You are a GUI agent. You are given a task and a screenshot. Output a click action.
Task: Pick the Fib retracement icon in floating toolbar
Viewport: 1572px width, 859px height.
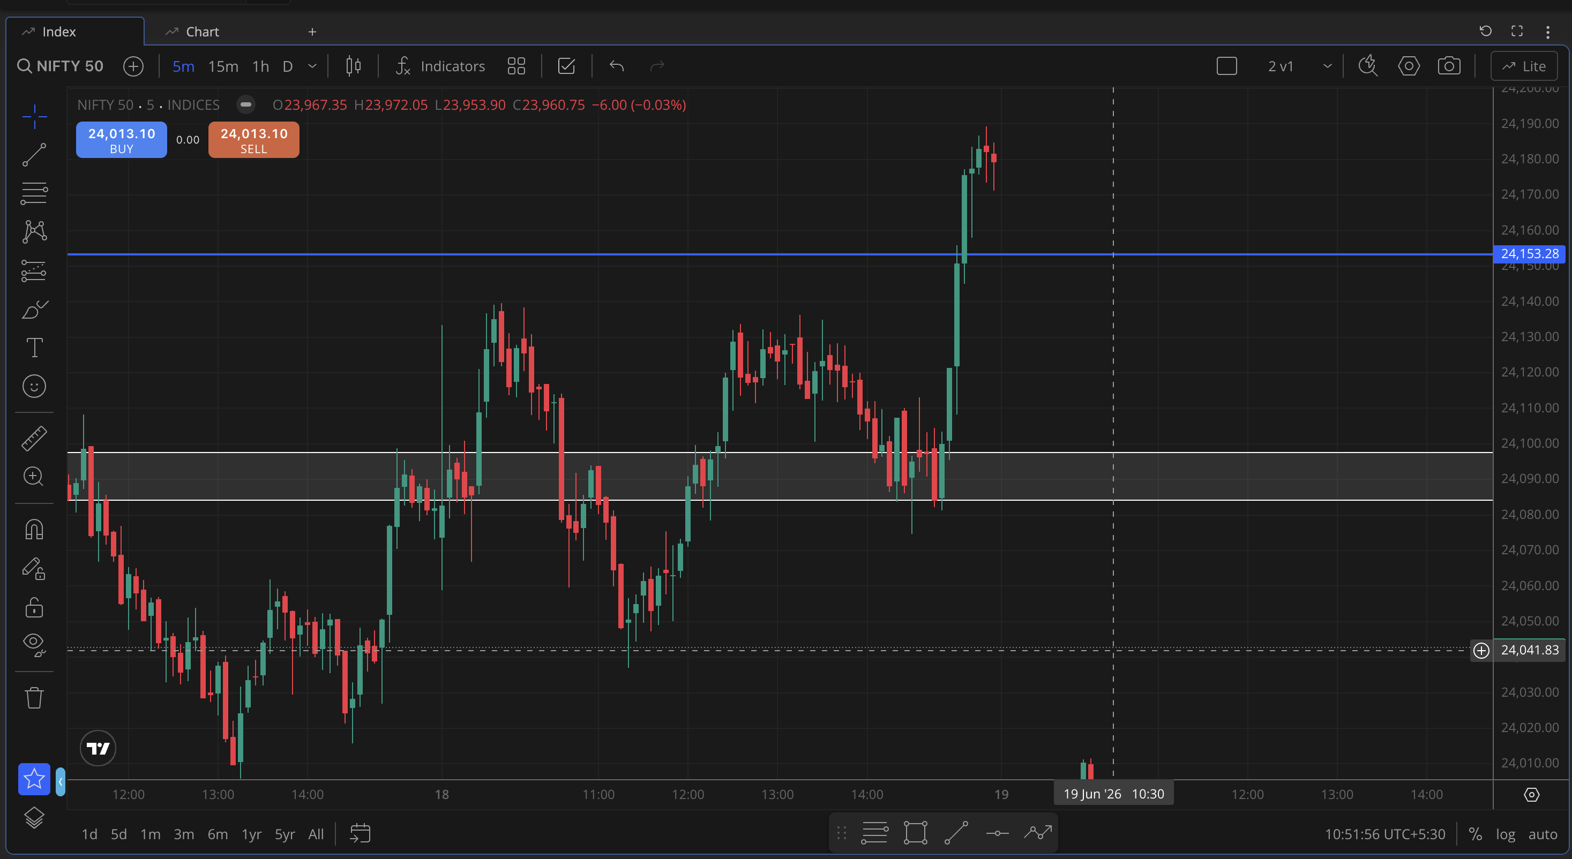point(874,833)
